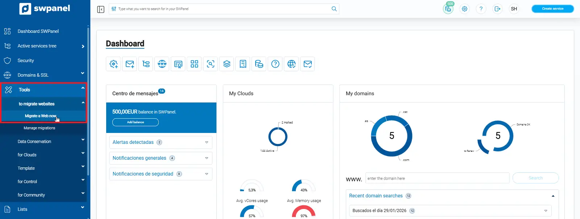Click the Add balance button
This screenshot has height=219, width=580.
[x=136, y=122]
